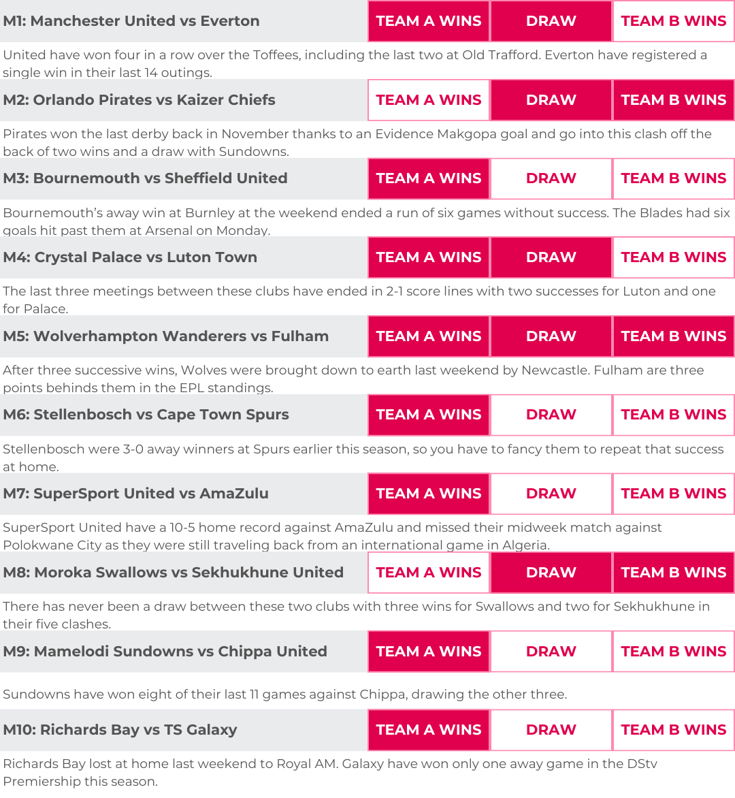Unselect Team A Wins for Stellenbosch match M6
The width and height of the screenshot is (735, 798).
[x=429, y=415]
